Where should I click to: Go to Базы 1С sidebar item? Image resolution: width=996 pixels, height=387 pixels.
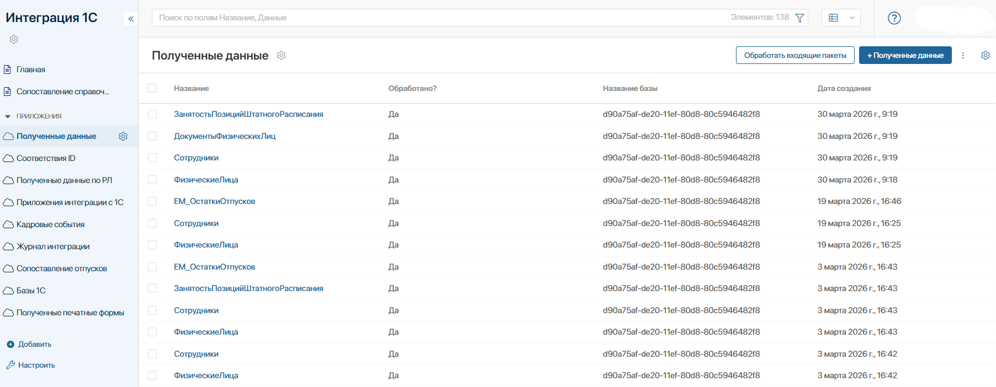point(31,291)
